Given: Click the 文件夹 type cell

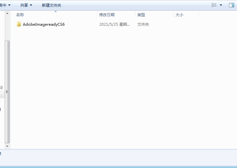Looking at the screenshot, I should coord(143,24).
